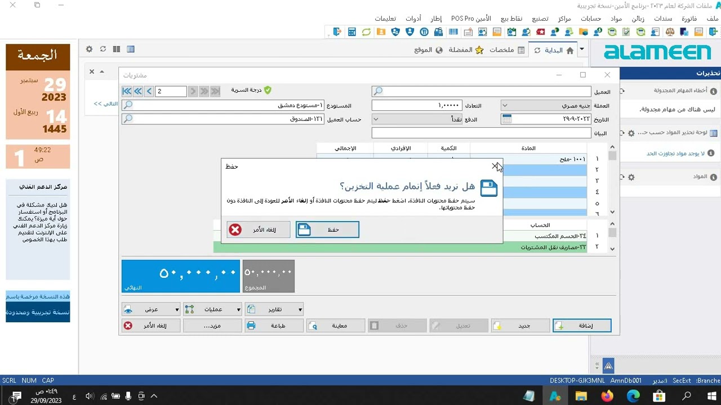This screenshot has height=405, width=721.
Task: Click the البيان text field
Action: [x=481, y=133]
